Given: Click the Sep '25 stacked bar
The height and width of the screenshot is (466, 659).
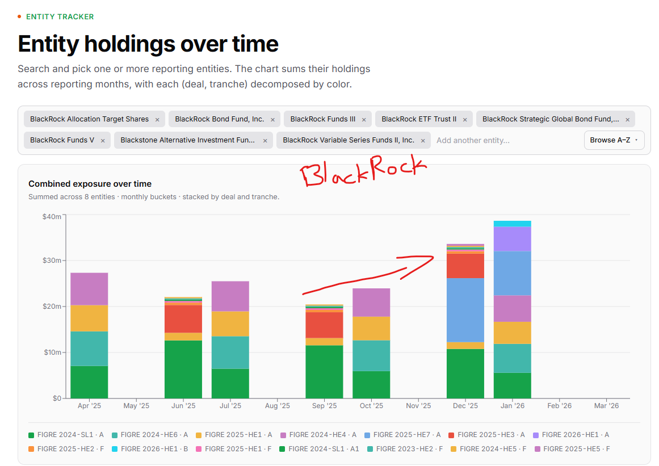Looking at the screenshot, I should point(325,351).
